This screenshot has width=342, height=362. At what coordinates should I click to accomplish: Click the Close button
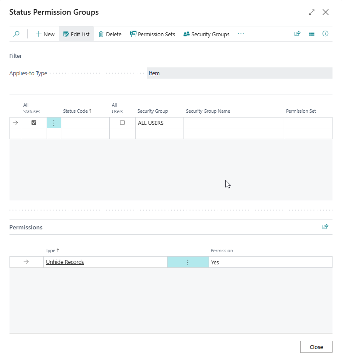point(316,347)
